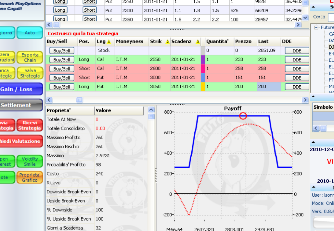Image resolution: width=334 pixels, height=231 pixels.
Task: Collapse the Future tree node
Action: tap(316, 28)
